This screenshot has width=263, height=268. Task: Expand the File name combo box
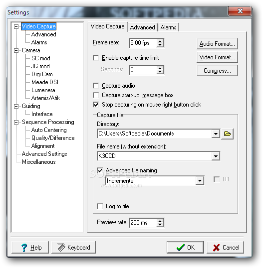point(216,156)
